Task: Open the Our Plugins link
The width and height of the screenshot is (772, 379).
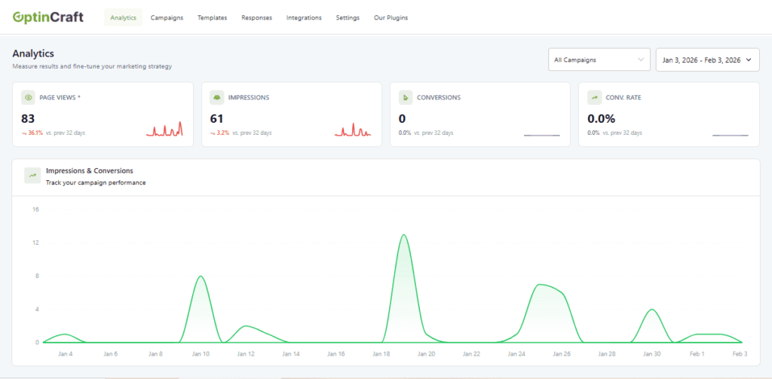Action: [391, 17]
